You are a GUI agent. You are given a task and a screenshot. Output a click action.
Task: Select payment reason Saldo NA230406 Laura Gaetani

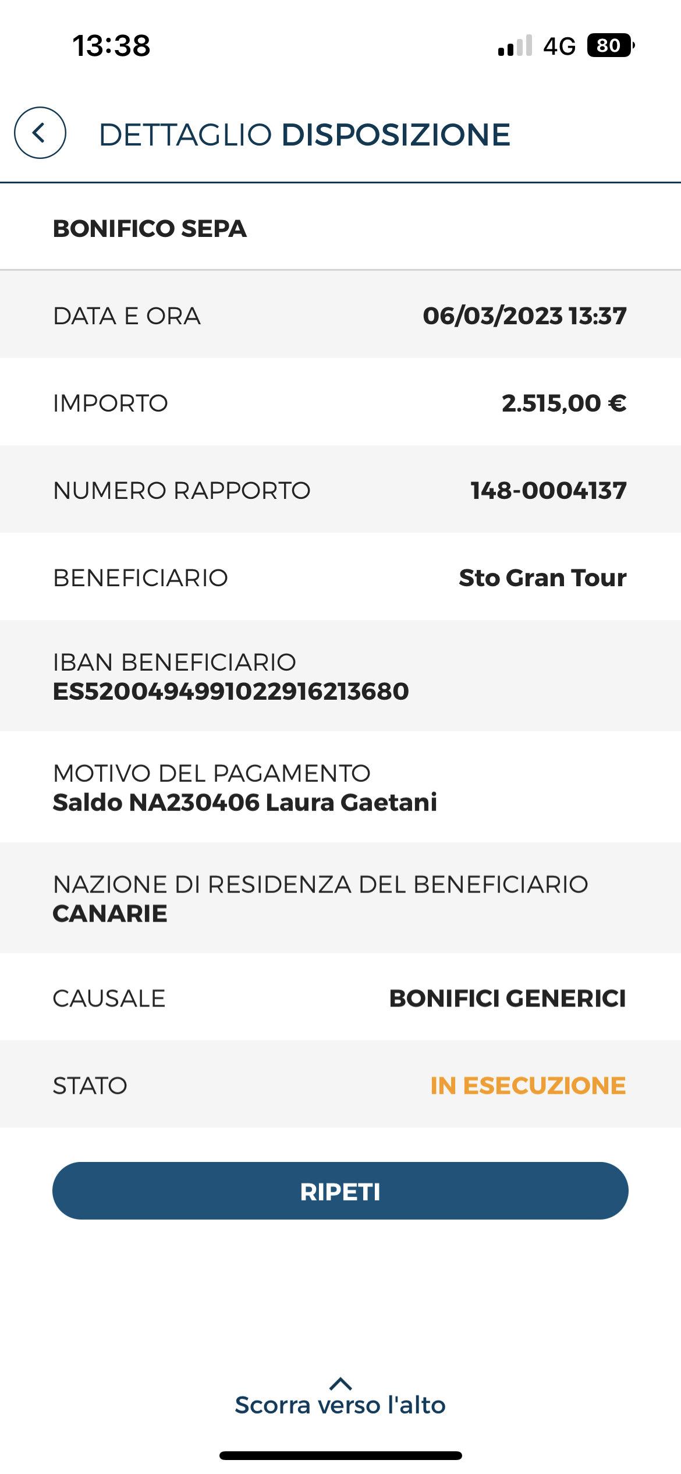pos(245,802)
